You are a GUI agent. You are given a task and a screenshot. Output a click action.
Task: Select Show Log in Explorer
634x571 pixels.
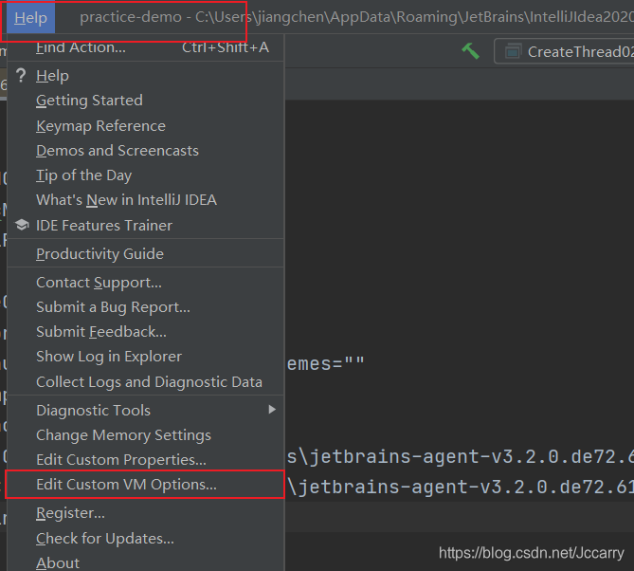click(146, 357)
